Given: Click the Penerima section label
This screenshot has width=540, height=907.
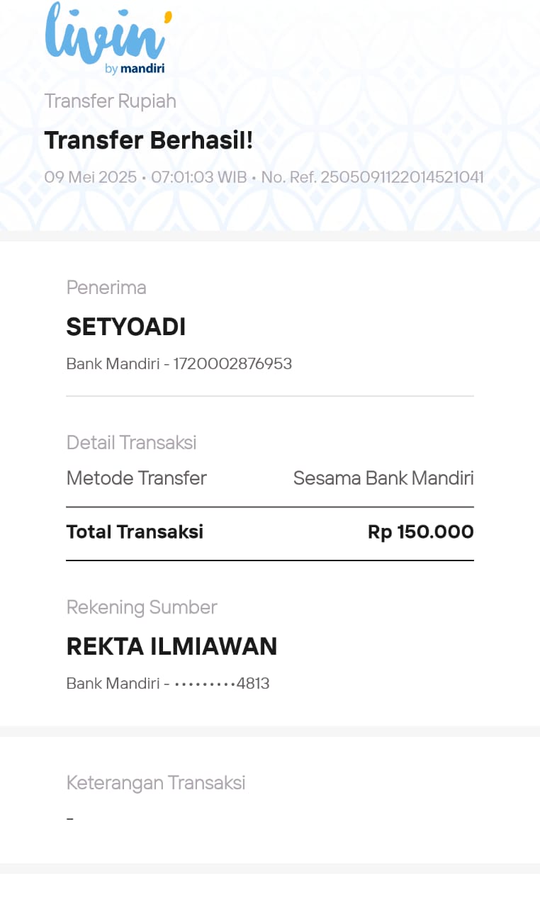Looking at the screenshot, I should [106, 288].
